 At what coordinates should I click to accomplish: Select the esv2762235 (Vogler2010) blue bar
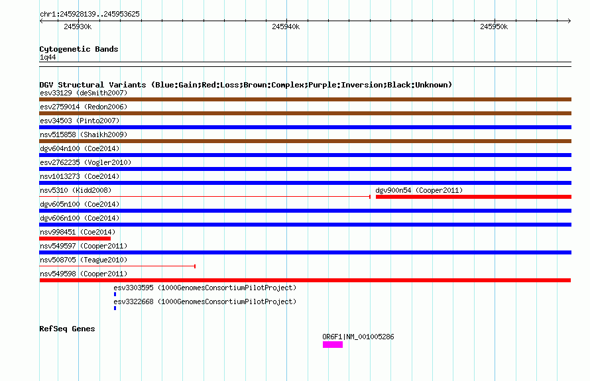(305, 169)
